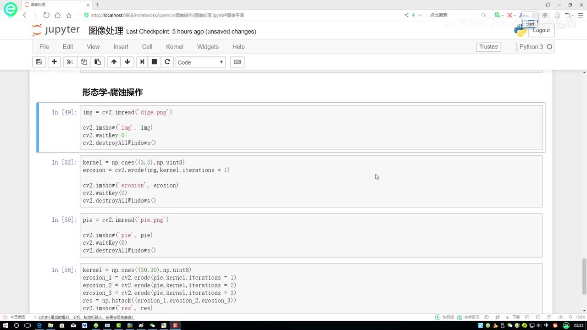
Task: Open the 快剪辑 status bar tool
Action: 445,317
